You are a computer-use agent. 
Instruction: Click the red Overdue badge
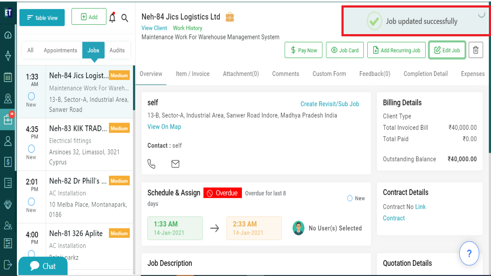(222, 193)
